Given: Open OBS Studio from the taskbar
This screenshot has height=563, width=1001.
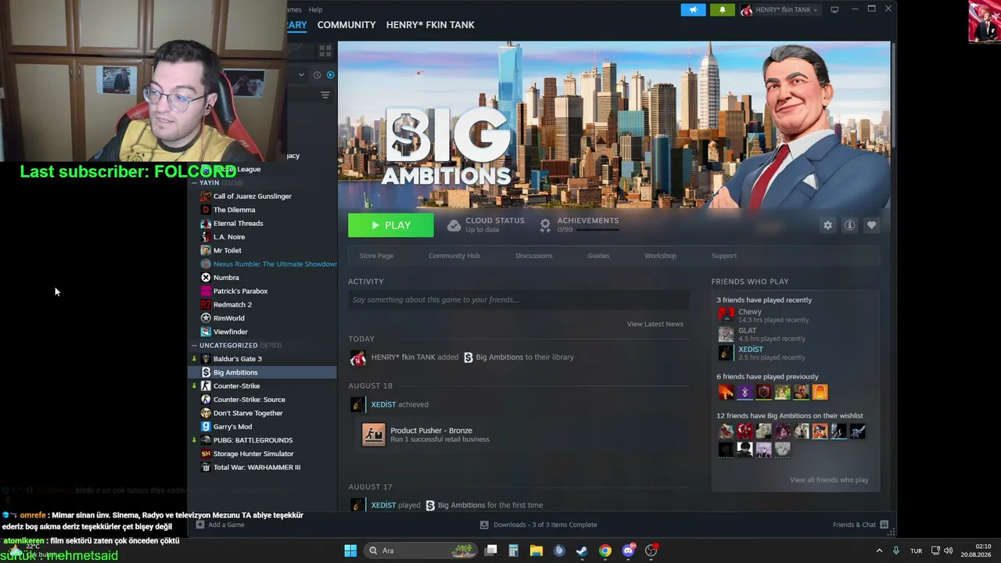Looking at the screenshot, I should click(651, 550).
